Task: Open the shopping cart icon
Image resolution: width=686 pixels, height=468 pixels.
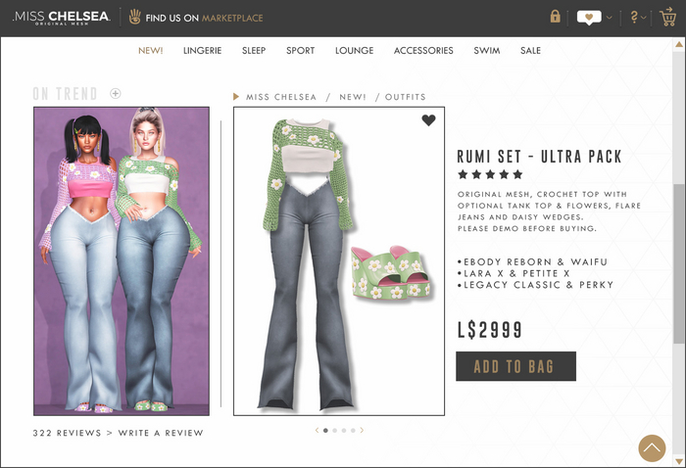Action: coord(667,17)
